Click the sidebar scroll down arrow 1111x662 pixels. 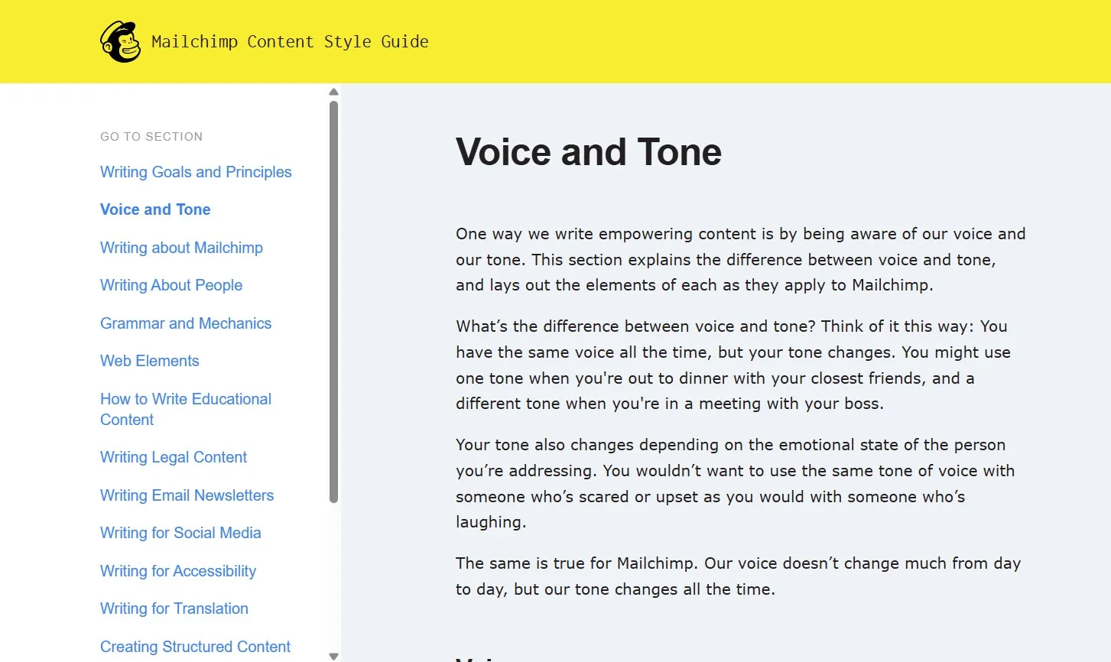[333, 656]
